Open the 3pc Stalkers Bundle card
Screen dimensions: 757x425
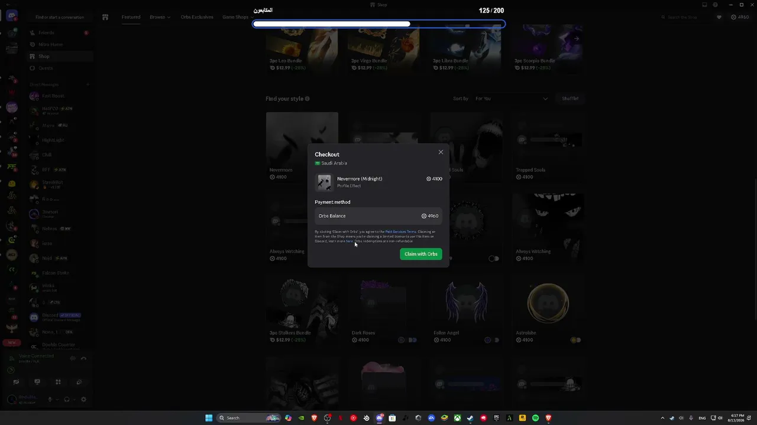pos(302,309)
